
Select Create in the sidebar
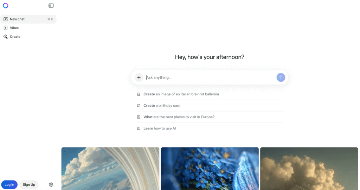tap(15, 37)
